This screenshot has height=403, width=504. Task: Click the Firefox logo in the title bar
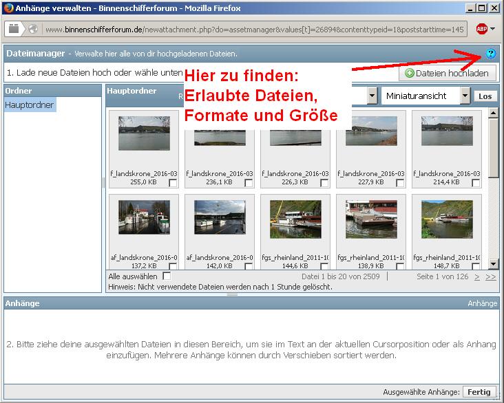(8, 8)
